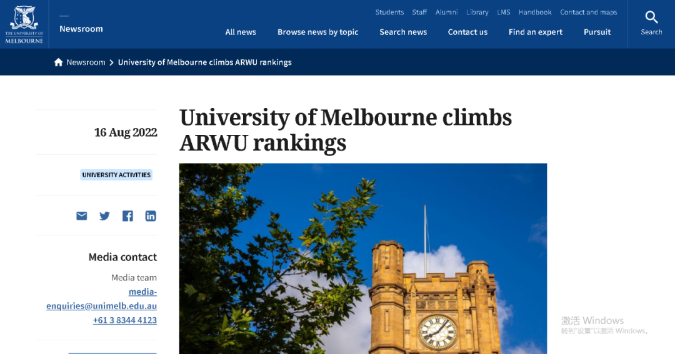This screenshot has width=675, height=354.
Task: Click the UNIVERSITY ACTIVITIES tag
Action: click(116, 175)
